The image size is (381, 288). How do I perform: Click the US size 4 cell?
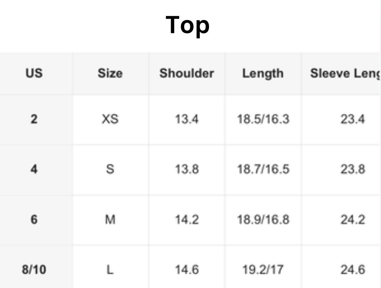click(34, 169)
